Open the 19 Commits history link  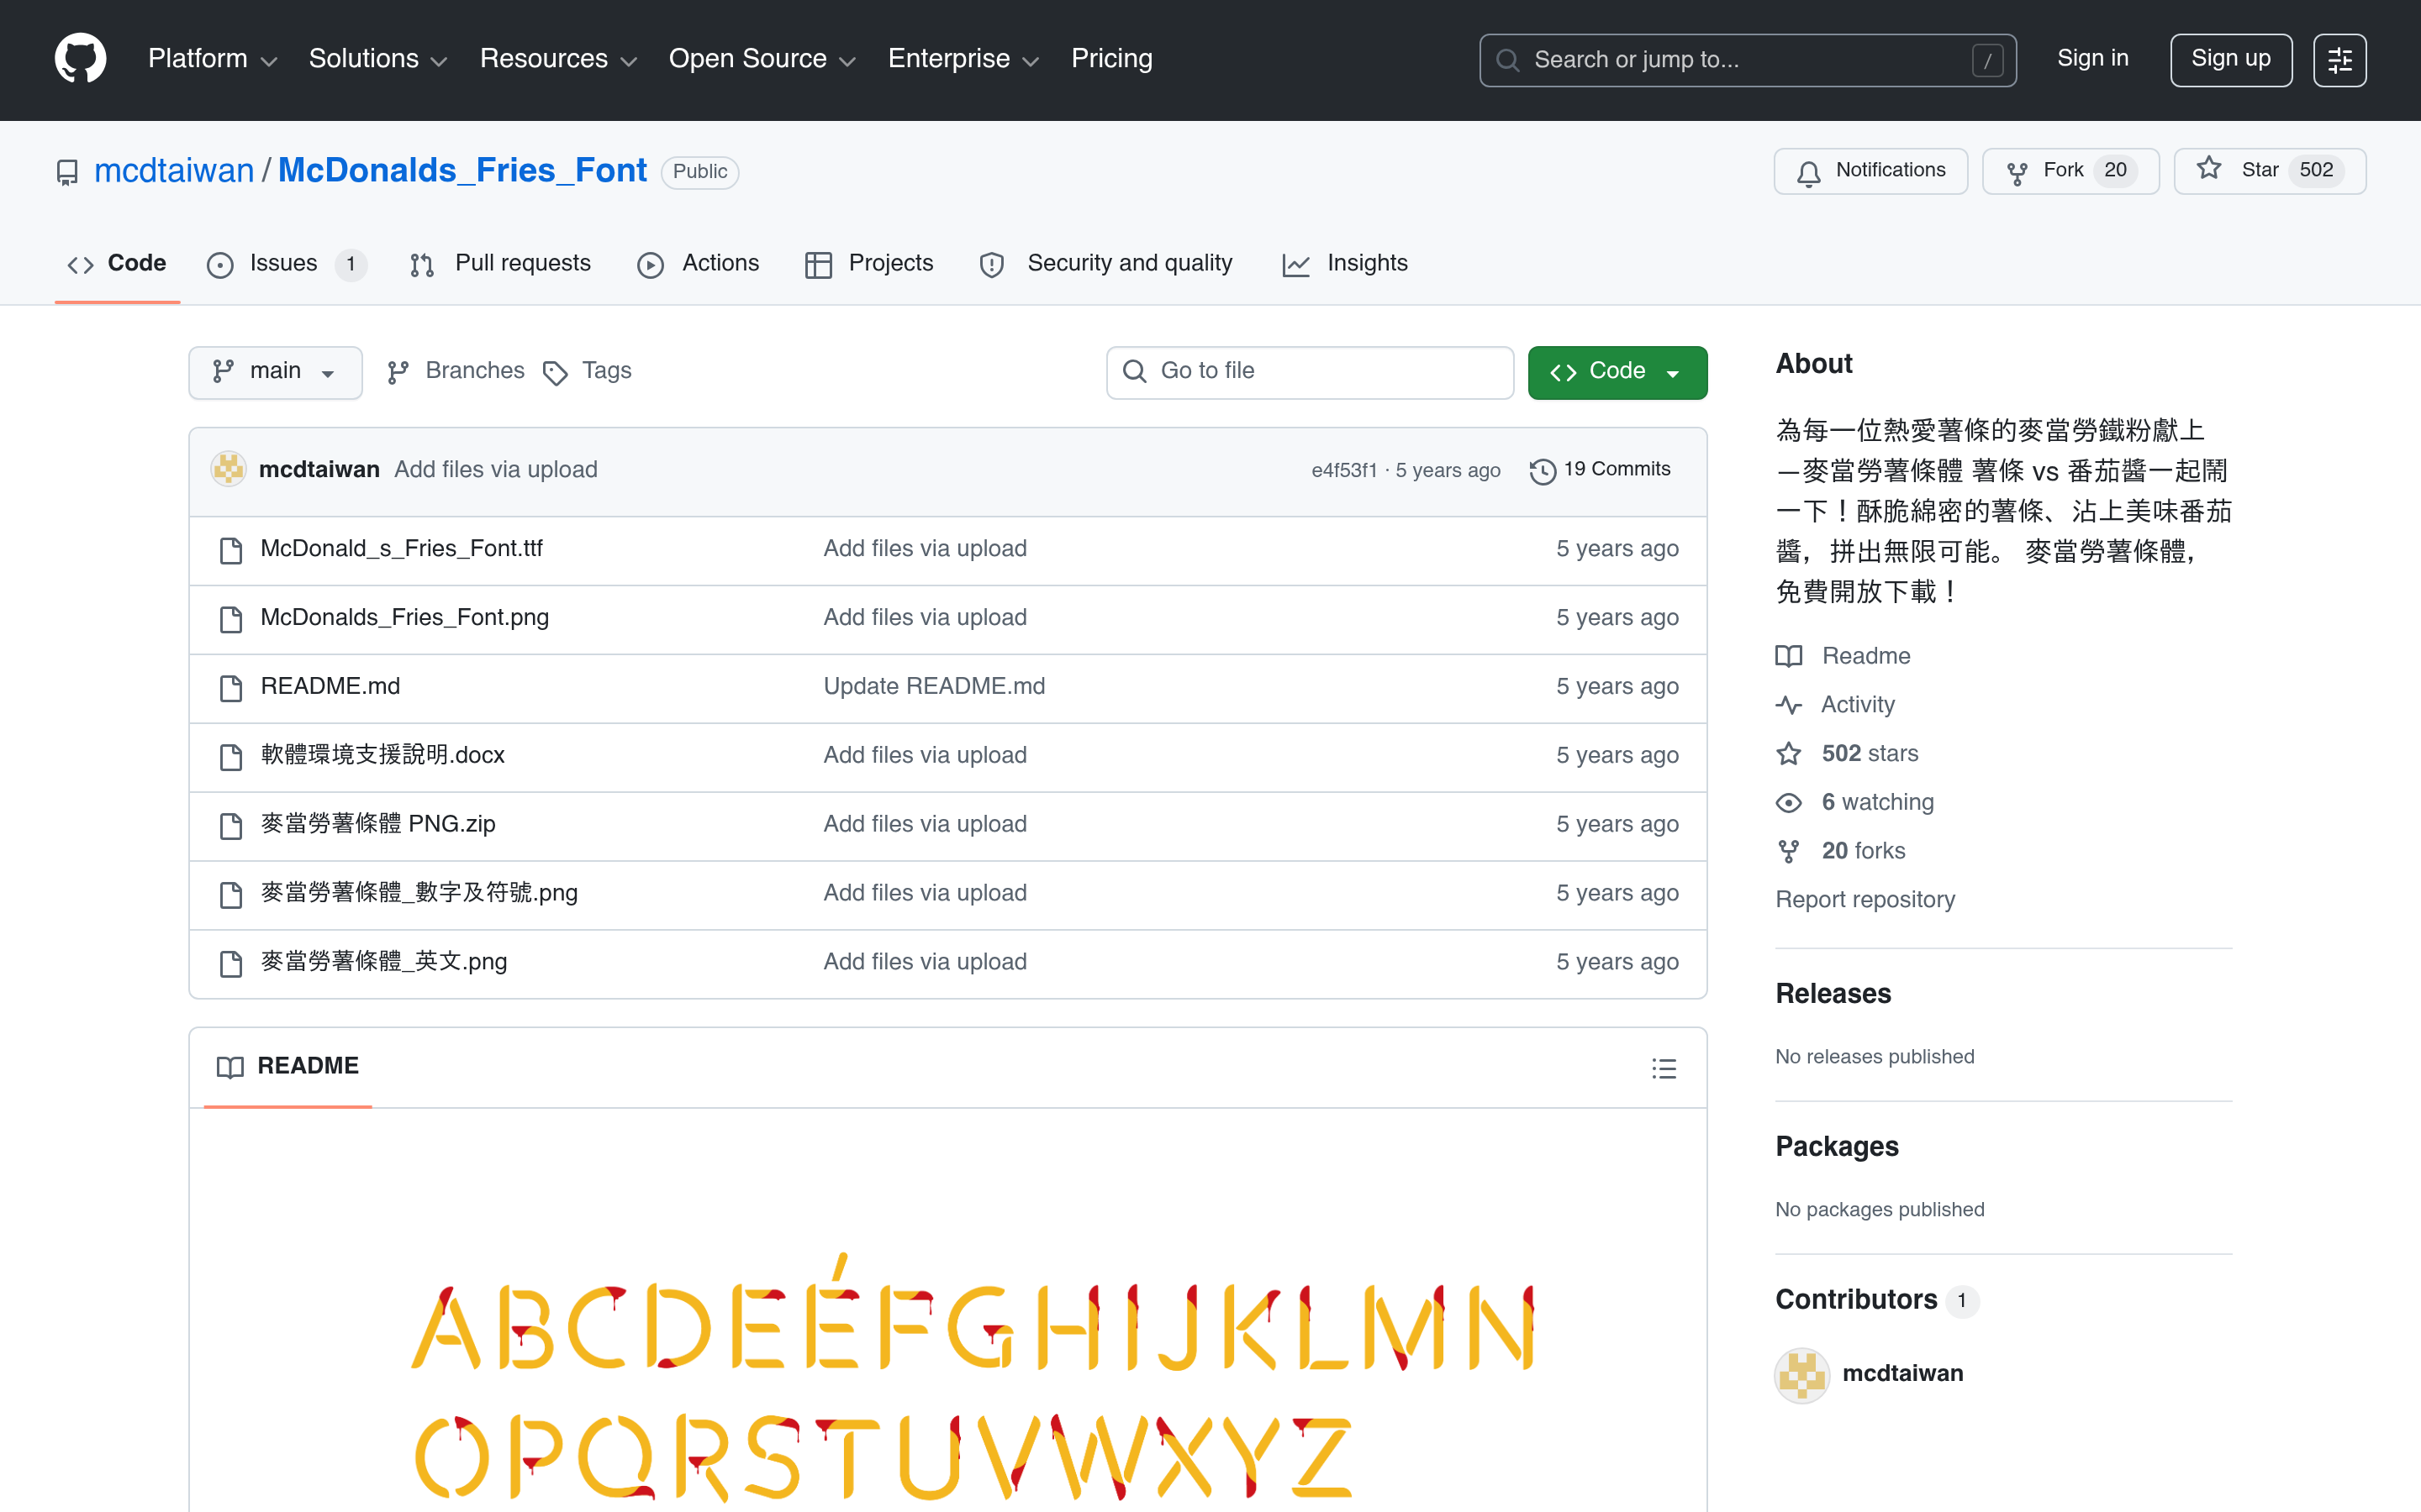tap(1600, 470)
